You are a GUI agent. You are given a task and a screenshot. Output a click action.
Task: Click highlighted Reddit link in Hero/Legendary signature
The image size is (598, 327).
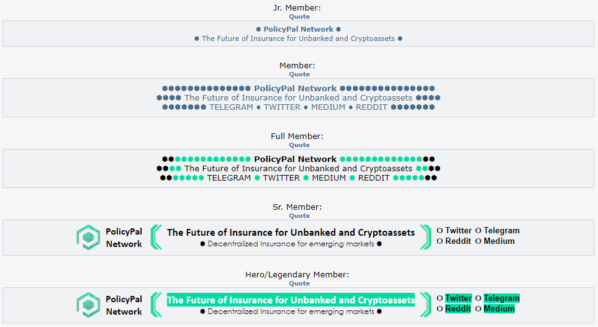[458, 309]
